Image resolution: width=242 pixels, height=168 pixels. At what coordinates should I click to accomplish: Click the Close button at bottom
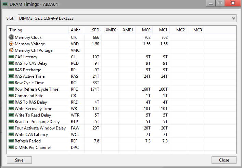pos(224,160)
